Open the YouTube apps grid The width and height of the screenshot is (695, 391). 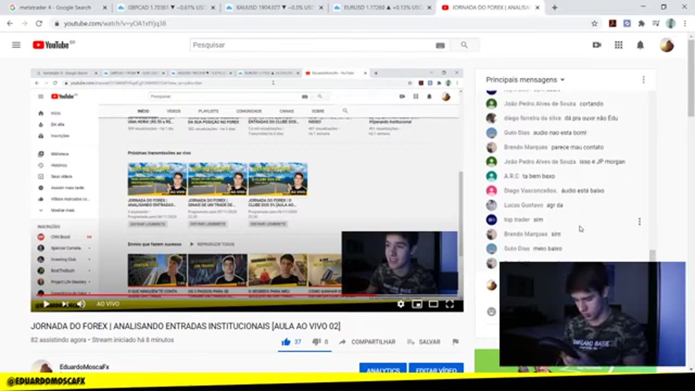coord(618,45)
